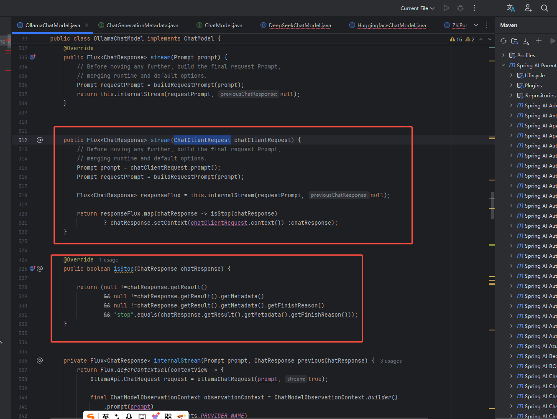The image size is (557, 419).
Task: Toggle Sogou punctuation mode
Action: 117,416
